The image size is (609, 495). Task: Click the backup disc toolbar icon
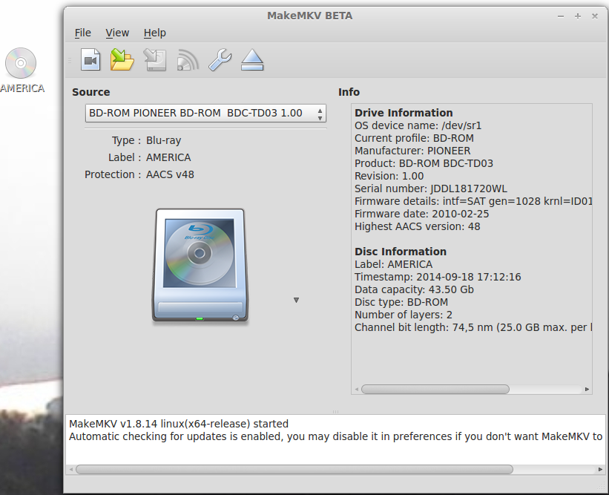click(155, 60)
